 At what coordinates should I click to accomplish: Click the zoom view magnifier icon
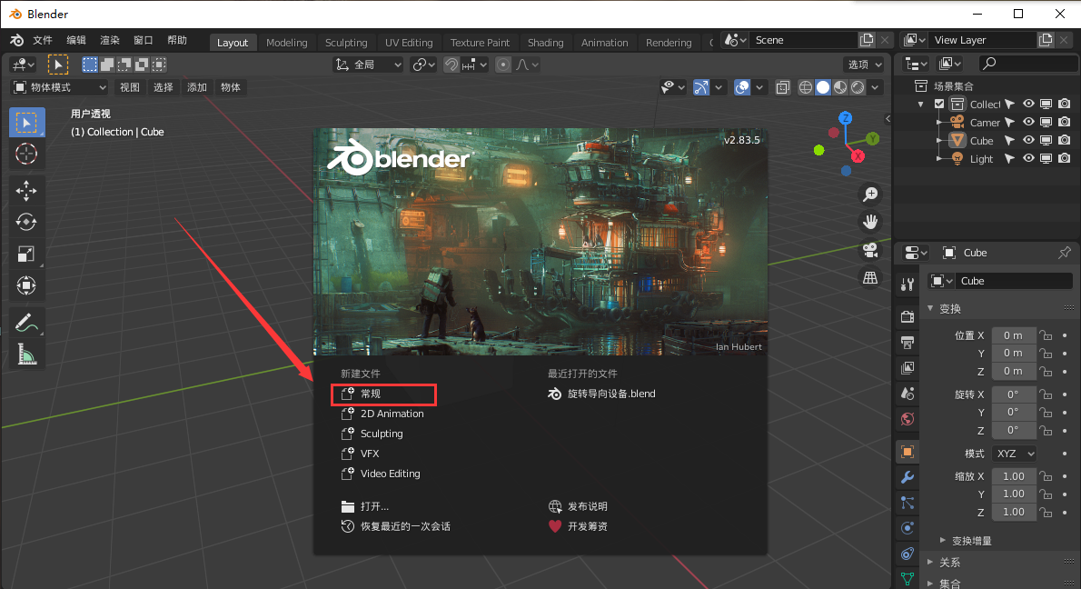871,195
